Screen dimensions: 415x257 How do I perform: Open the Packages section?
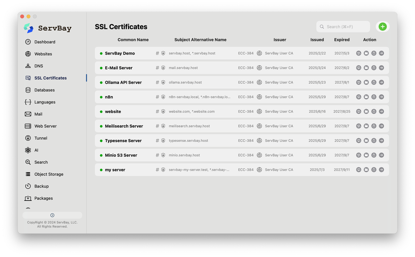43,198
